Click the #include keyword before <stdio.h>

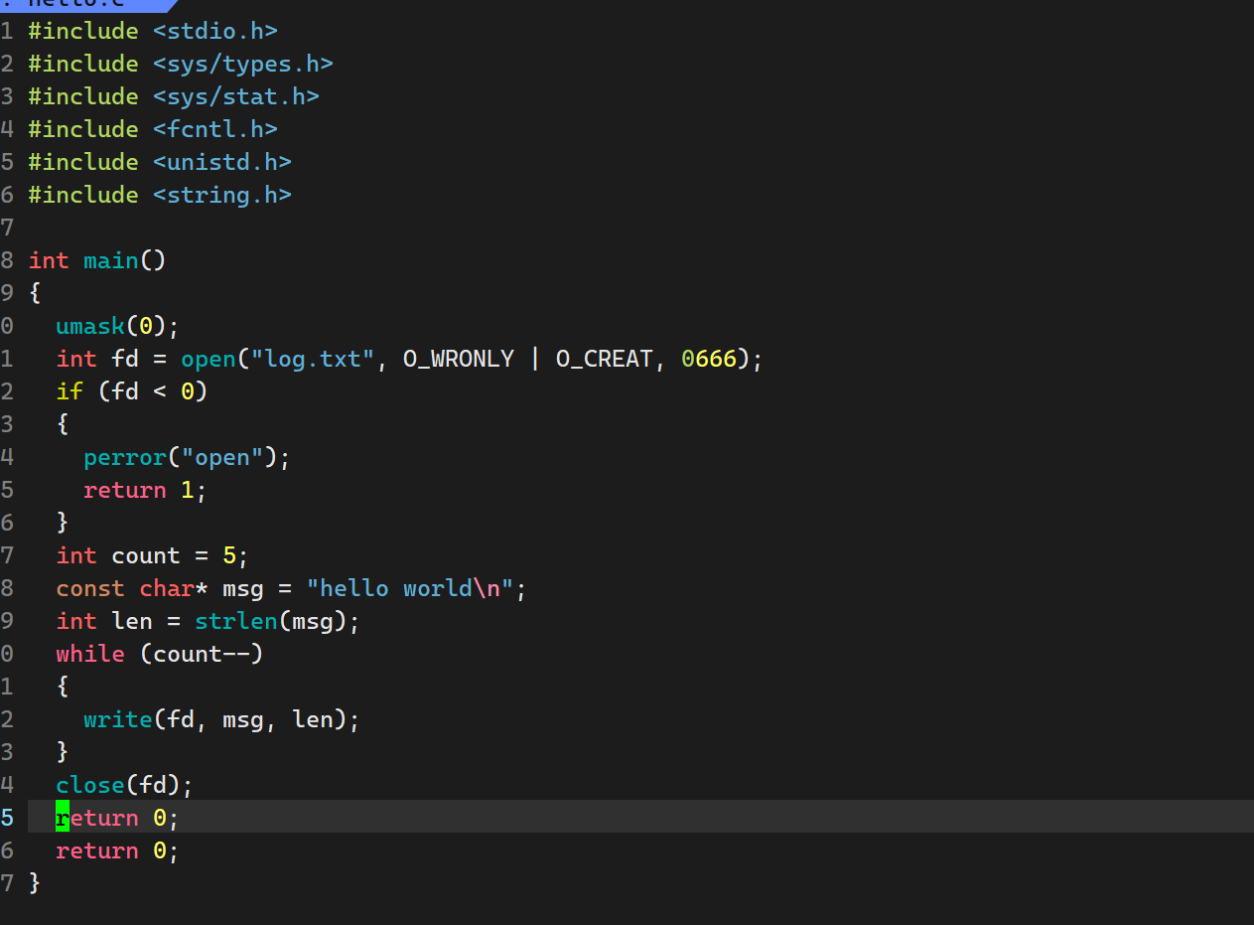coord(83,31)
